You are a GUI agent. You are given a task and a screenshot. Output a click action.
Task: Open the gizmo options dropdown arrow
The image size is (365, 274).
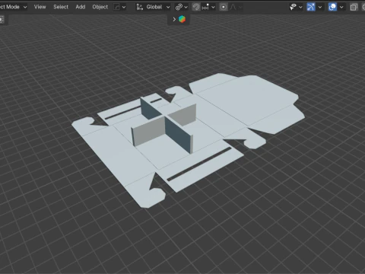pyautogui.click(x=320, y=7)
